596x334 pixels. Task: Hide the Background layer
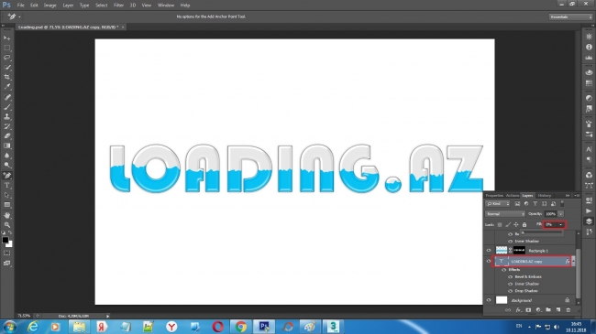[x=489, y=300]
